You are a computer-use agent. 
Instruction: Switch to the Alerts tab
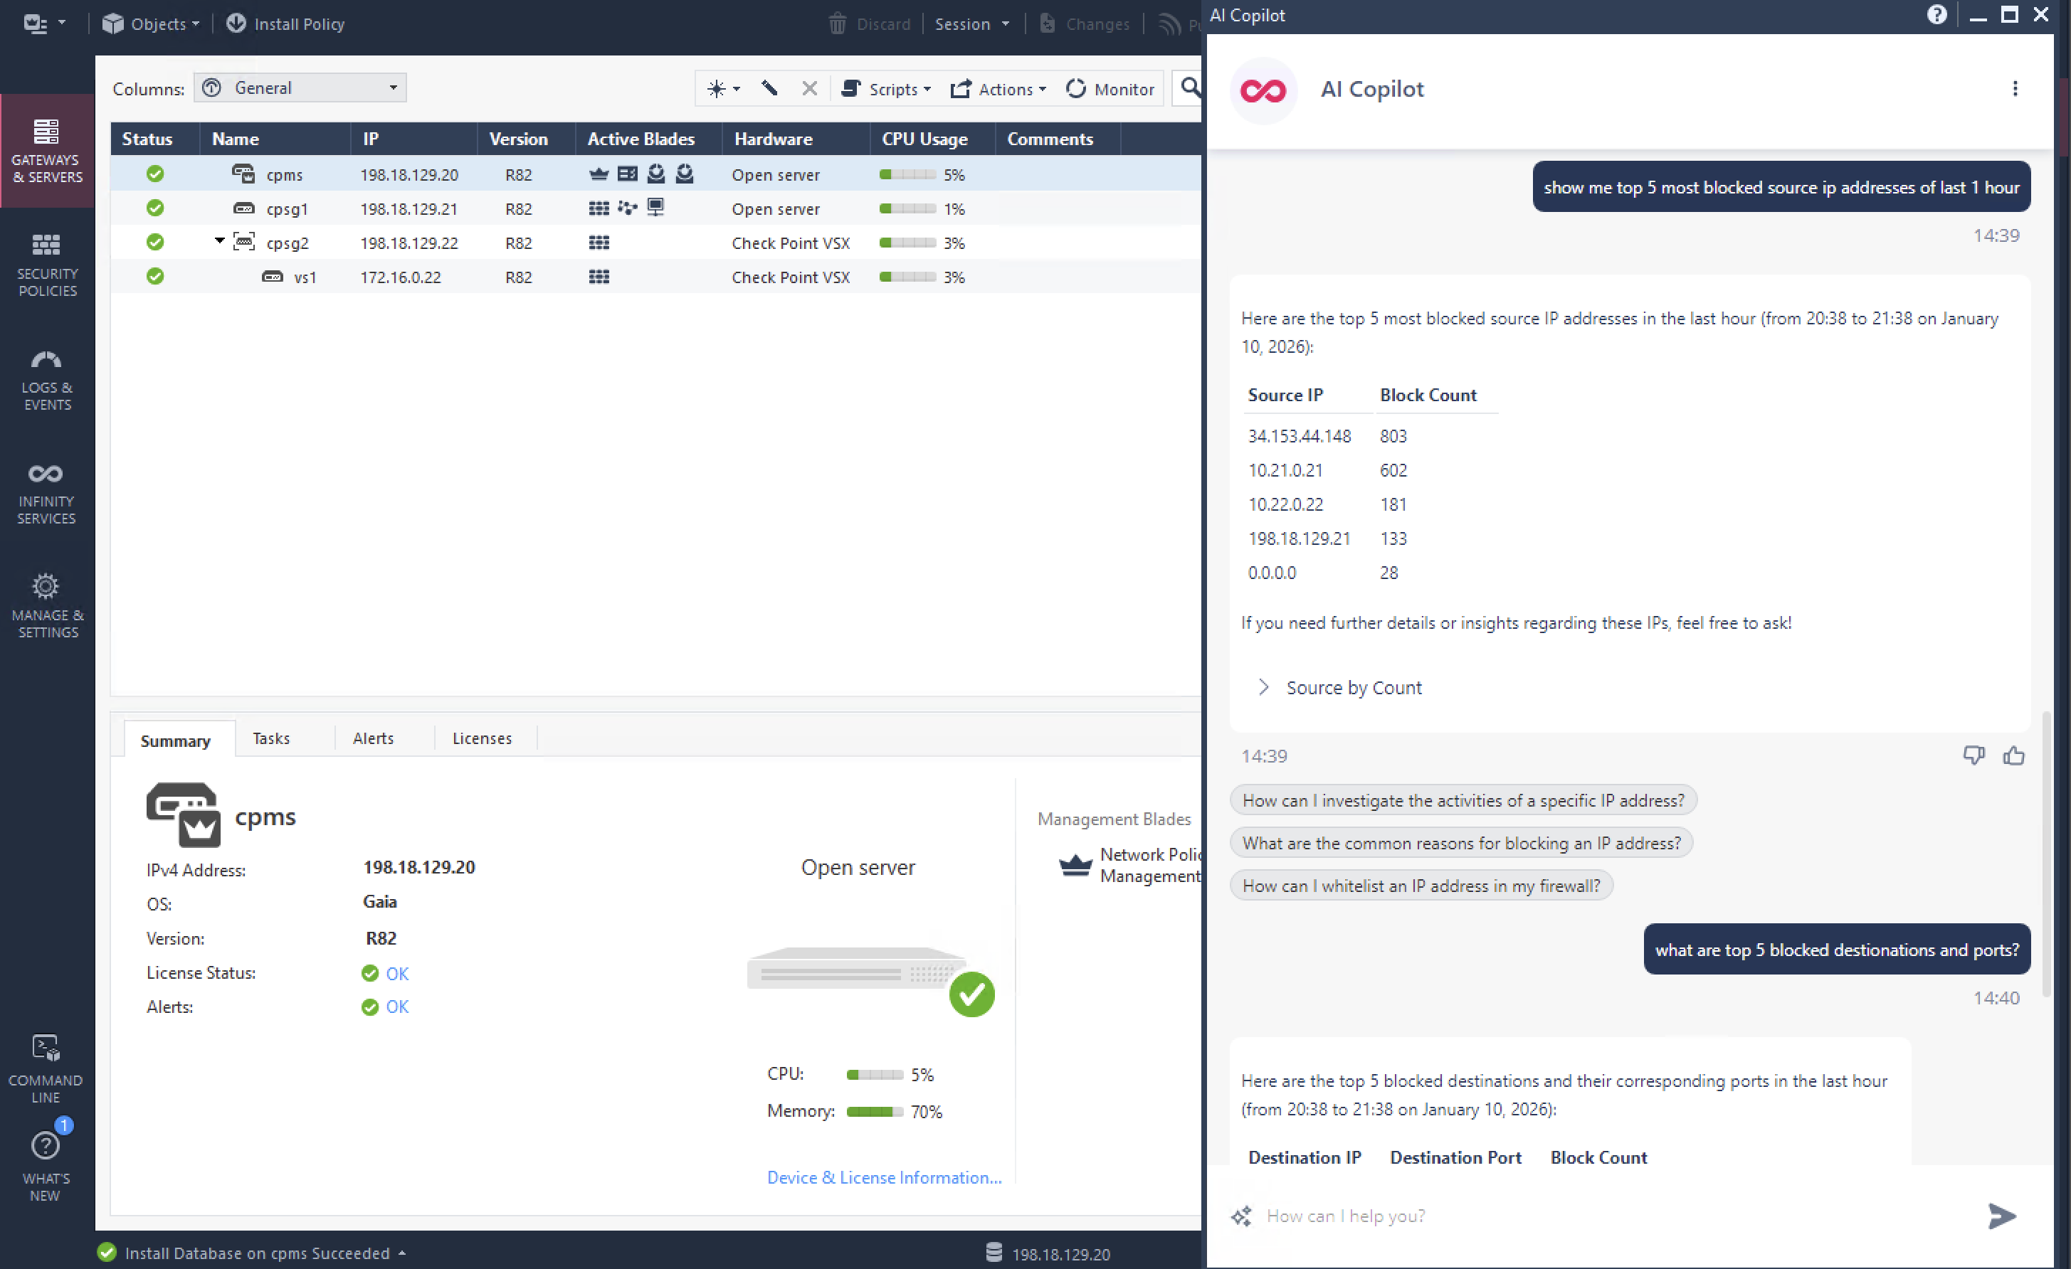(x=373, y=738)
